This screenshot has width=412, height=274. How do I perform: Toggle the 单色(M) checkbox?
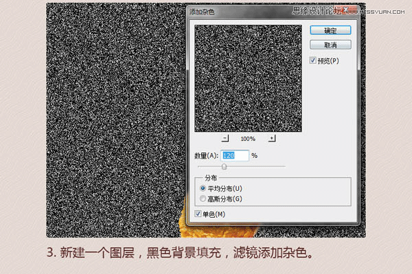coord(198,214)
